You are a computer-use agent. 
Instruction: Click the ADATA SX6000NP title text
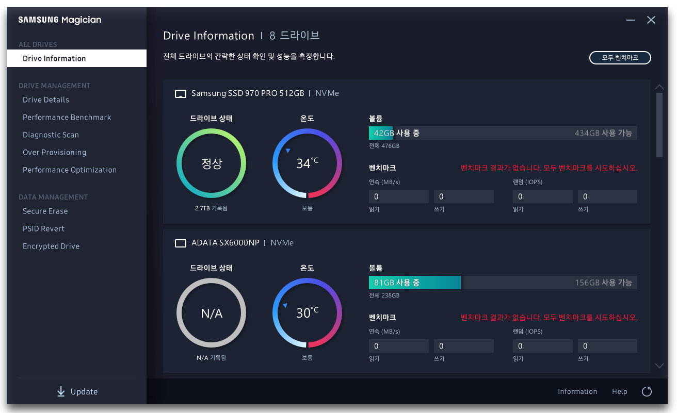225,243
